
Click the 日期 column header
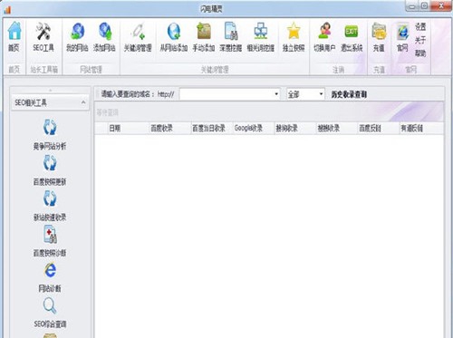click(128, 129)
